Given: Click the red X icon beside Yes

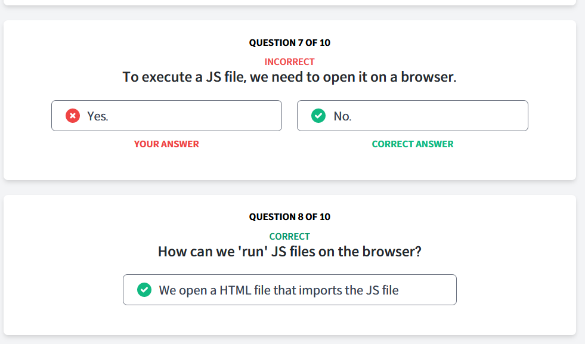Looking at the screenshot, I should pyautogui.click(x=73, y=116).
